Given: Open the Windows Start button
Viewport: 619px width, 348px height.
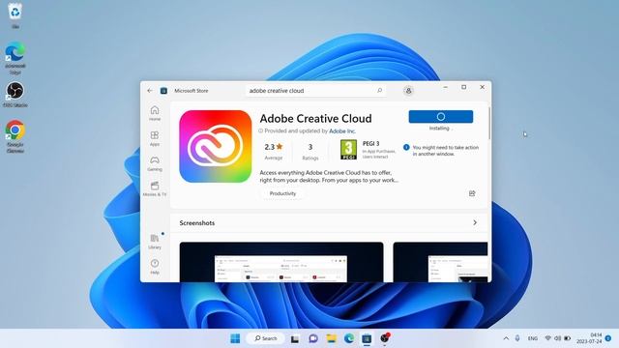Looking at the screenshot, I should tap(235, 338).
